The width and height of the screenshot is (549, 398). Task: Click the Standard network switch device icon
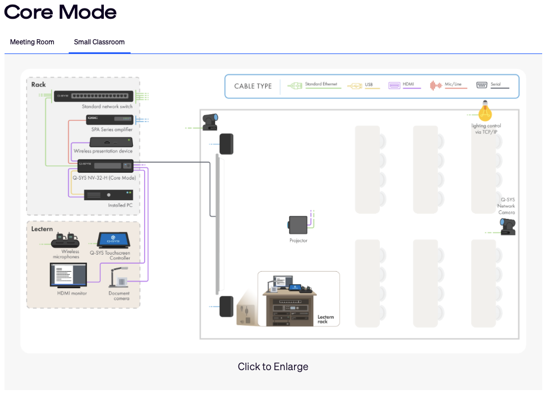tap(94, 96)
